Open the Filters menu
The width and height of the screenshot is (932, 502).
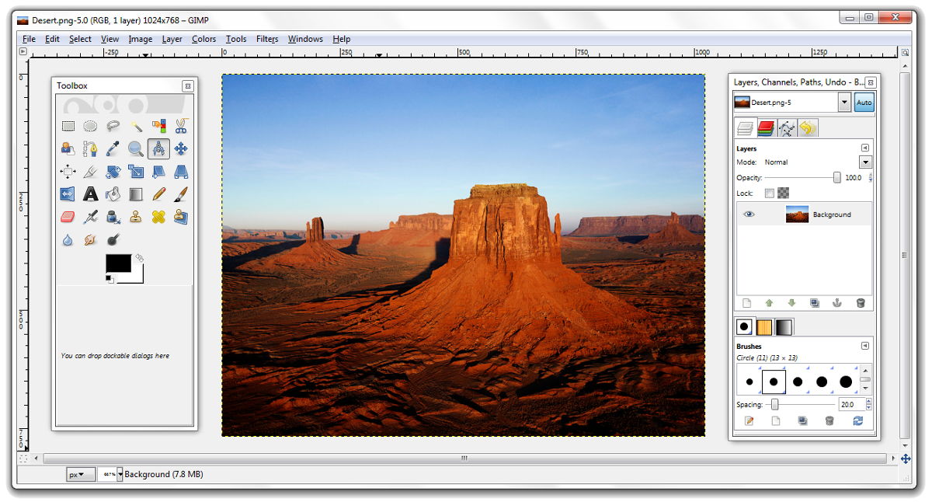[267, 39]
